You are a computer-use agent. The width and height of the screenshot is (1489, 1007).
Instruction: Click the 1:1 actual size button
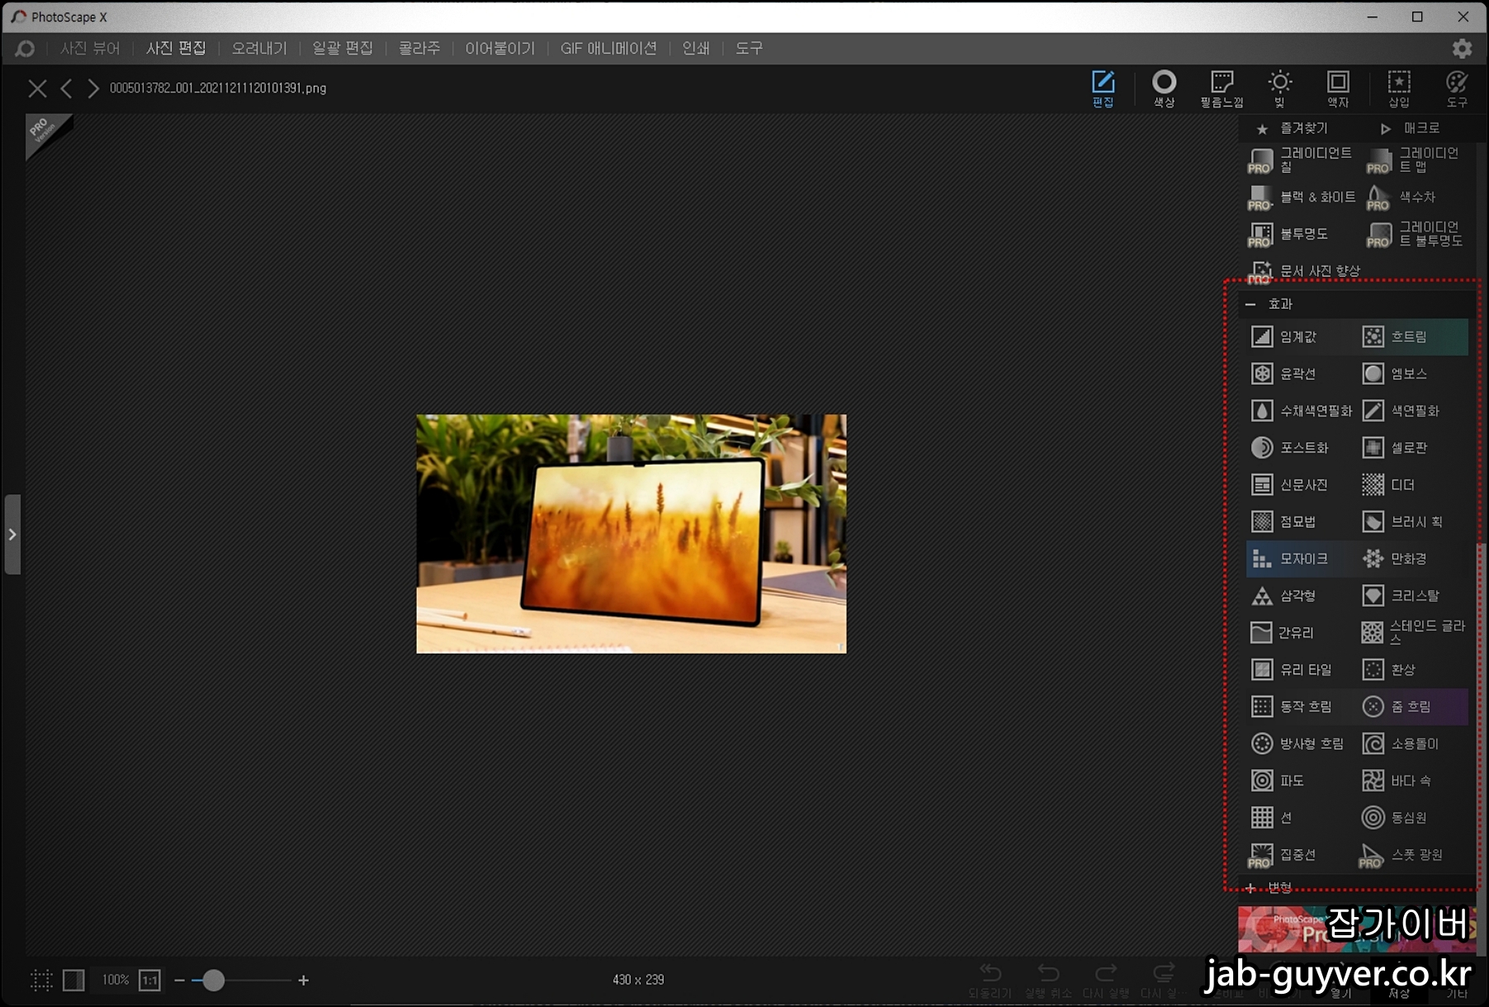(149, 980)
